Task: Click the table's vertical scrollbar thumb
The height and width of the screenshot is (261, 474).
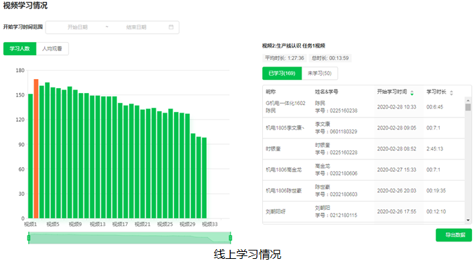Action: [x=468, y=107]
